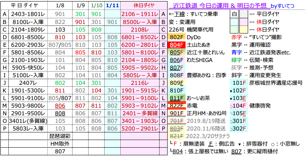Screen dimensions: 305x156
Task: Click the weekday cell 2901-9500レ
Action: tap(28, 113)
